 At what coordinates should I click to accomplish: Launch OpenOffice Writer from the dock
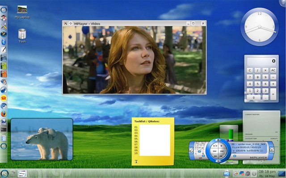click(4, 58)
